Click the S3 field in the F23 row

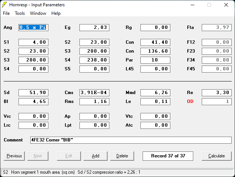pyautogui.click(x=95, y=51)
